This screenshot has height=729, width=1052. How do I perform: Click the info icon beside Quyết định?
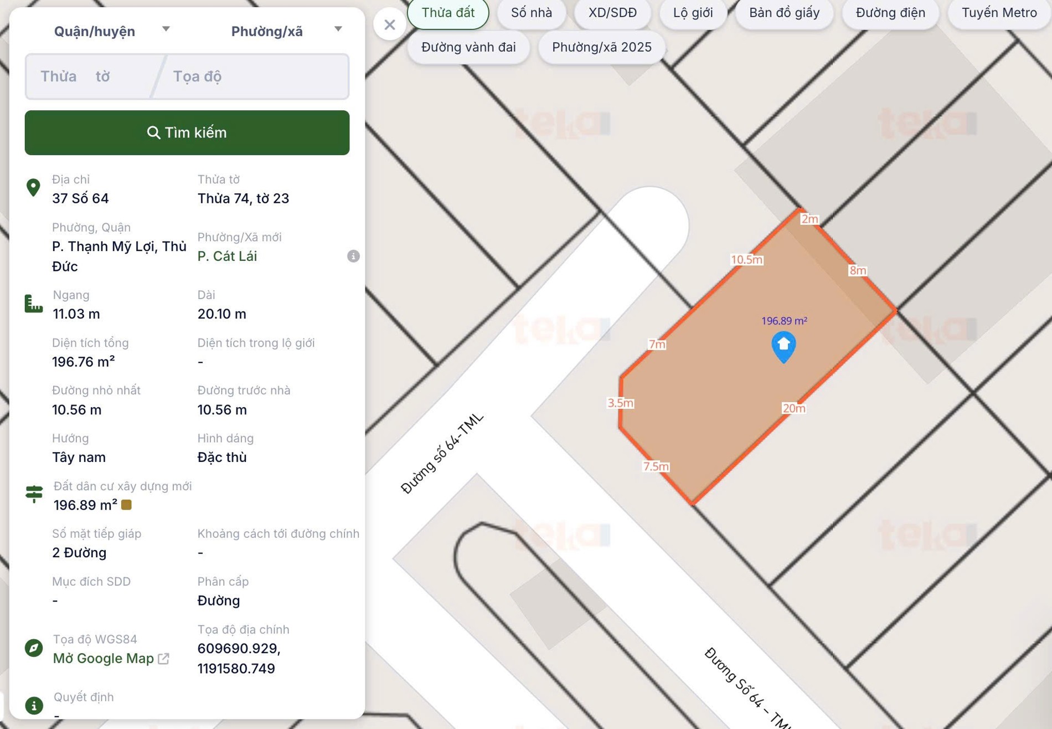(x=34, y=705)
